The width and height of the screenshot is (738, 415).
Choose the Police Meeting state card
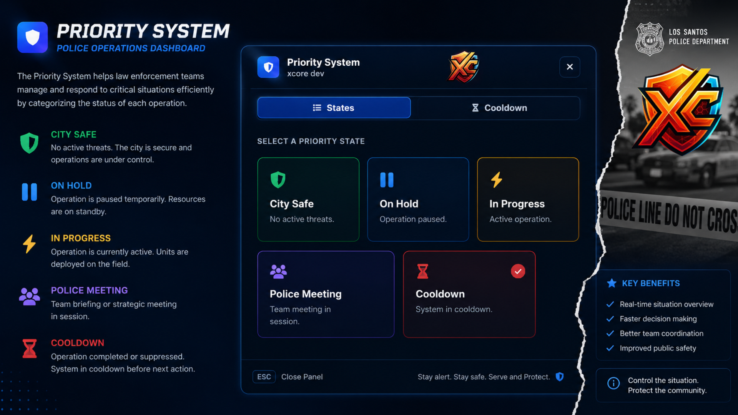(x=326, y=294)
